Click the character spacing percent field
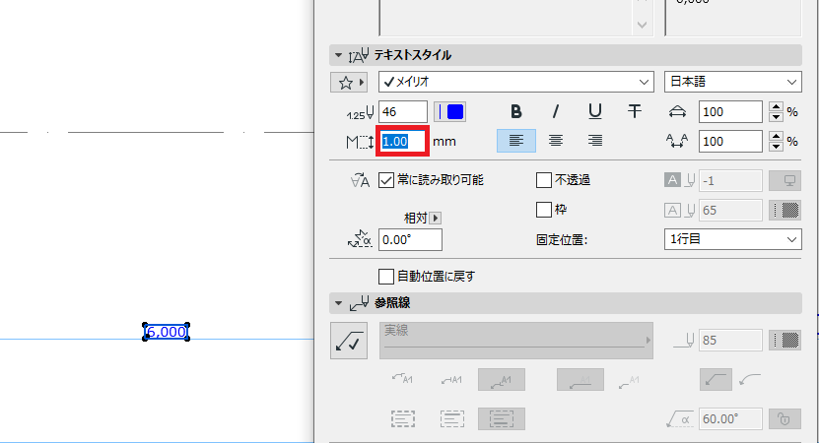 [730, 142]
